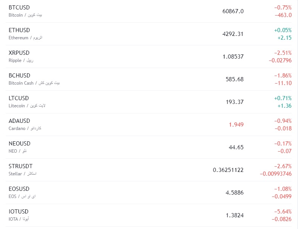298x229 pixels.
Task: Click the LTCUSD symbol link
Action: (x=19, y=98)
